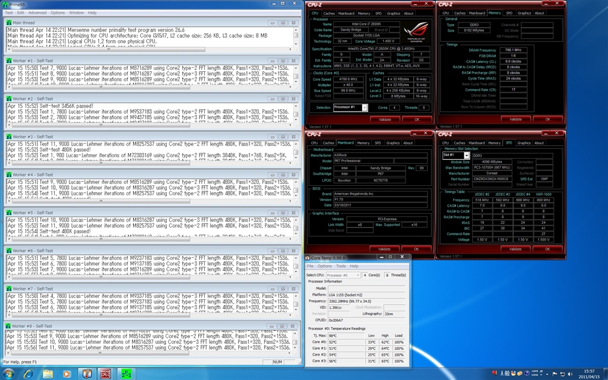Open the IME Pad icon in the language bar
The height and width of the screenshot is (380, 608).
coord(514,373)
